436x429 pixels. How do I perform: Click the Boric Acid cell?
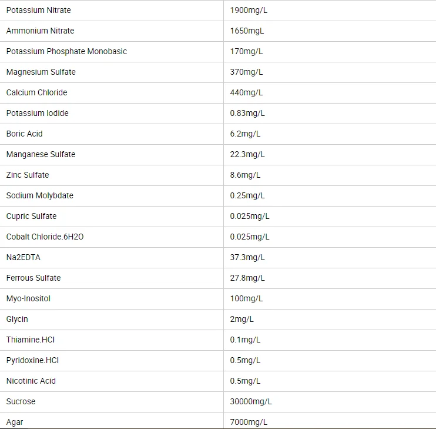point(24,134)
